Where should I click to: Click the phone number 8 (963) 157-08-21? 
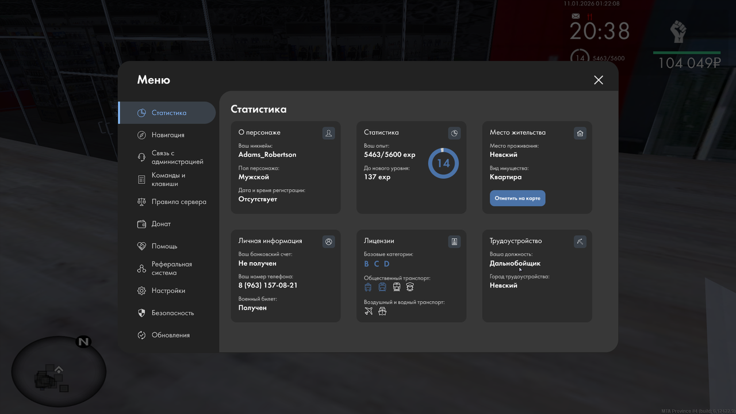[268, 286]
